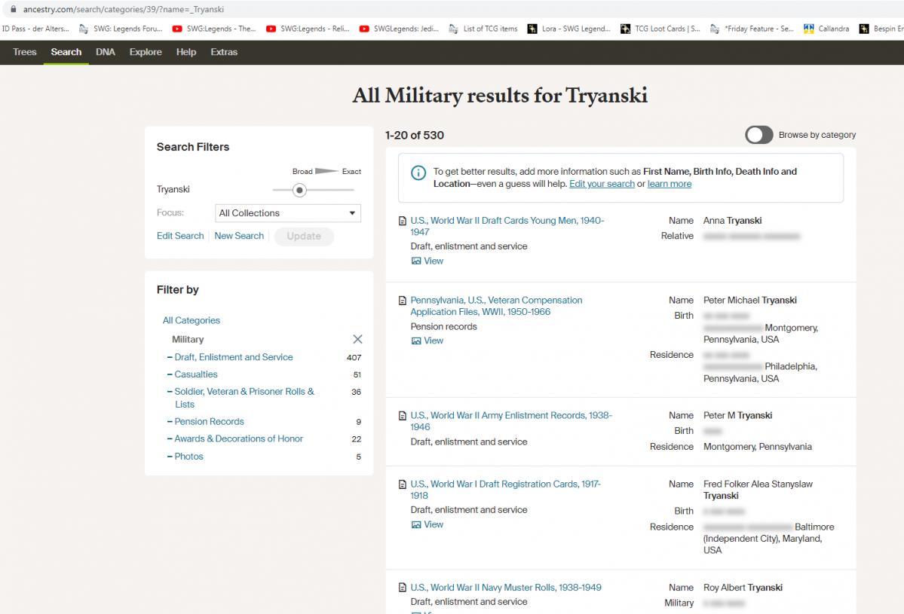Click the lock icon in the address bar
This screenshot has width=904, height=614.
click(13, 9)
